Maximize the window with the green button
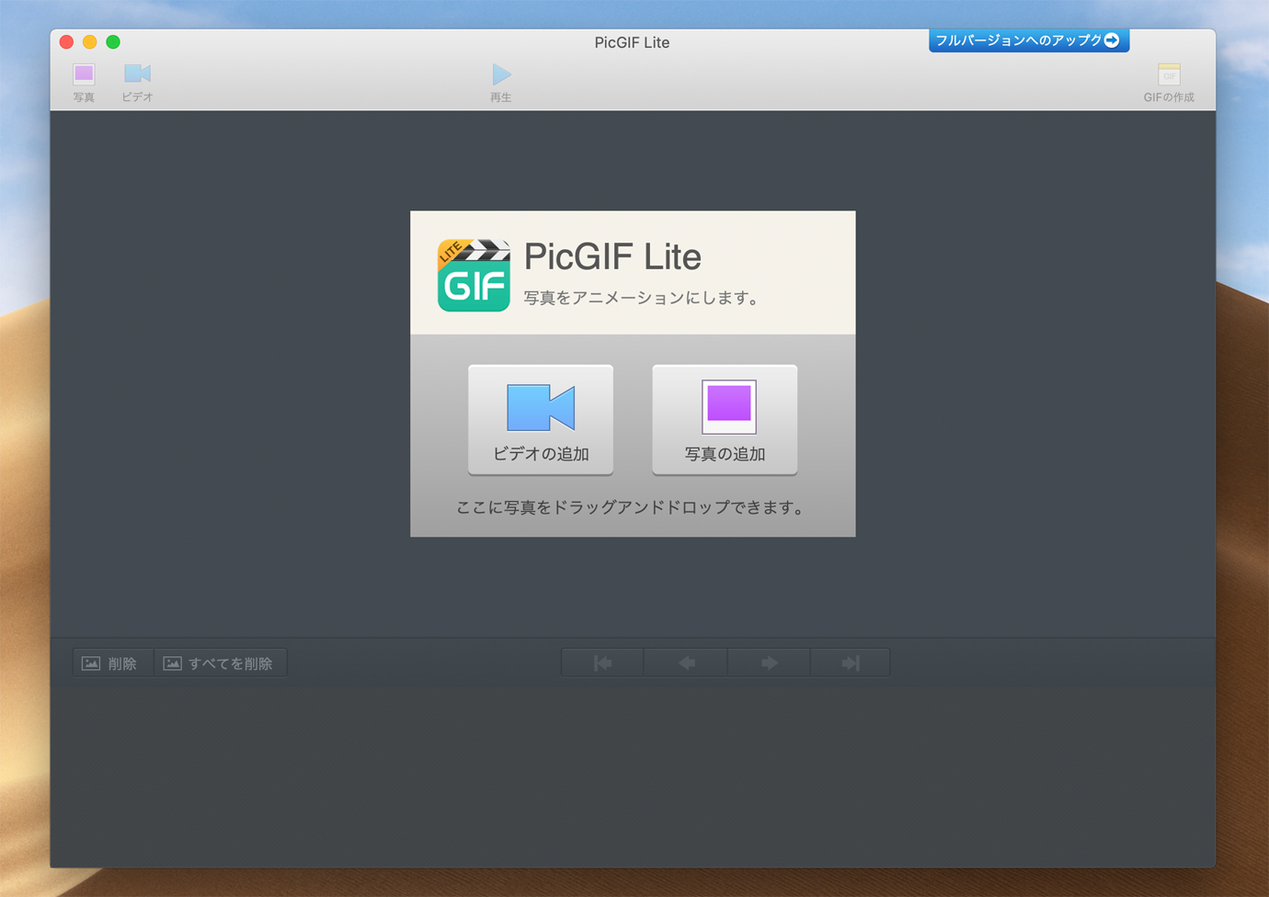 [113, 41]
